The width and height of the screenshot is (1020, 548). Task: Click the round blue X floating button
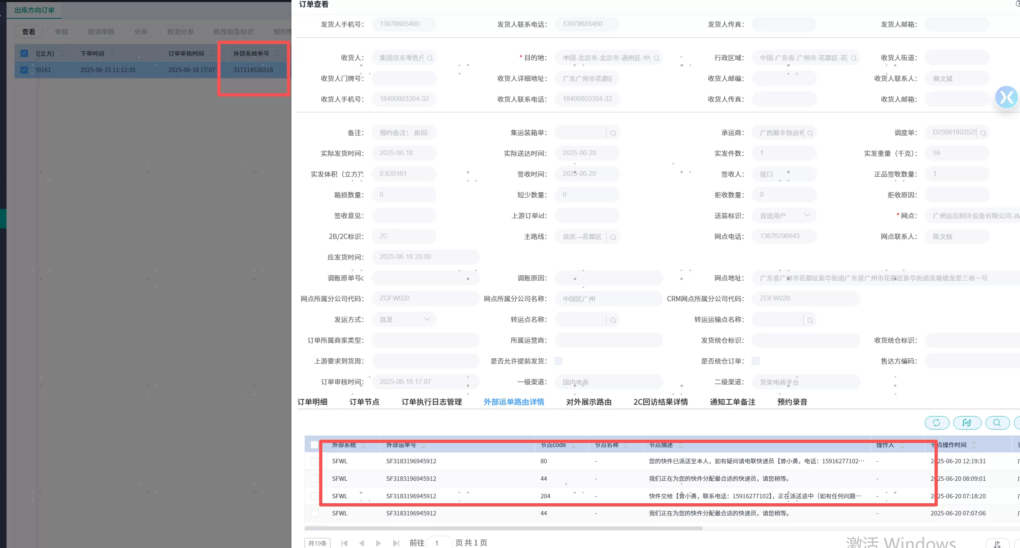pyautogui.click(x=1006, y=97)
